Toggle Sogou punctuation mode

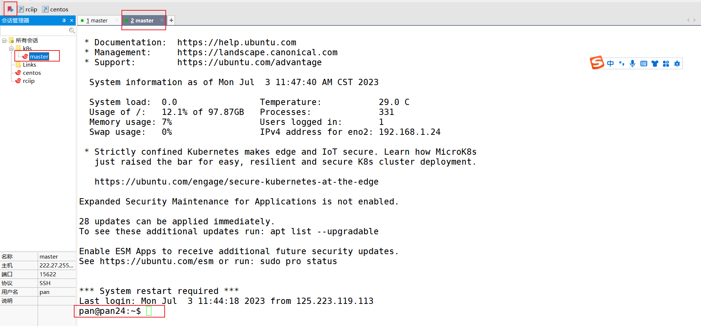tap(622, 63)
